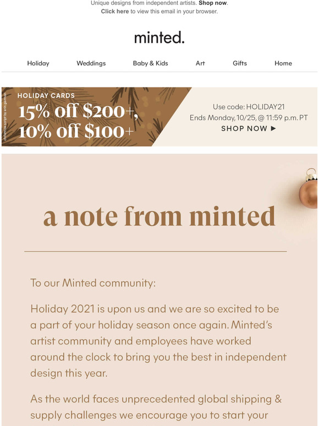319x426 pixels.
Task: Open the Gifts navigation link
Action: 240,63
